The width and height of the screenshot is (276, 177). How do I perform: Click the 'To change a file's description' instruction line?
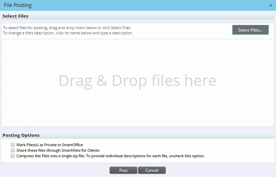(x=68, y=33)
